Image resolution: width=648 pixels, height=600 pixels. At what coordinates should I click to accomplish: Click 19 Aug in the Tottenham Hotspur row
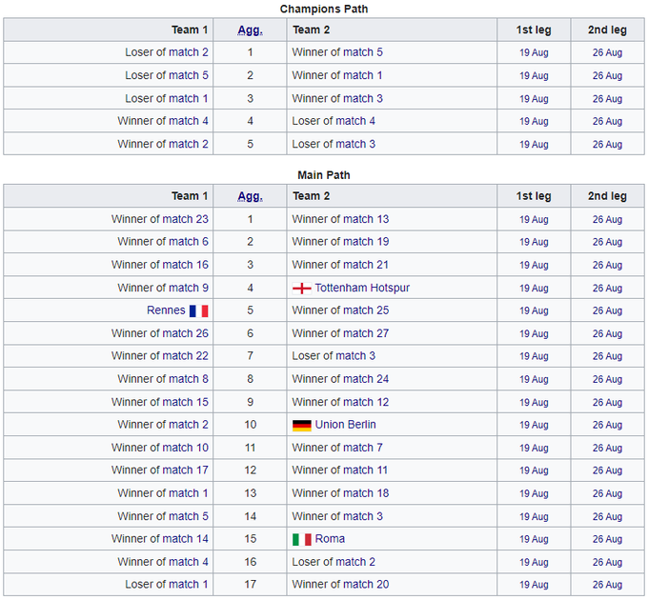pyautogui.click(x=534, y=289)
